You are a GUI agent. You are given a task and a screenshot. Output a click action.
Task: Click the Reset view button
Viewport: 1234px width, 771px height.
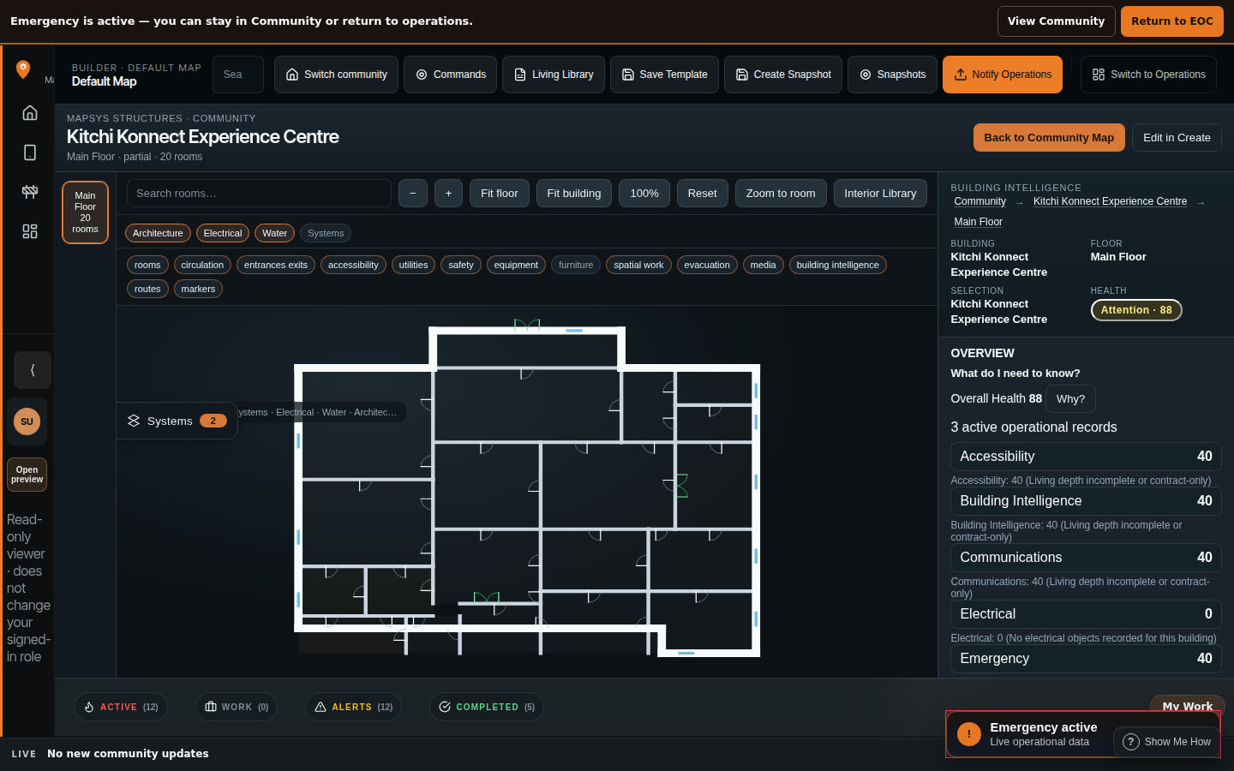[x=702, y=194]
